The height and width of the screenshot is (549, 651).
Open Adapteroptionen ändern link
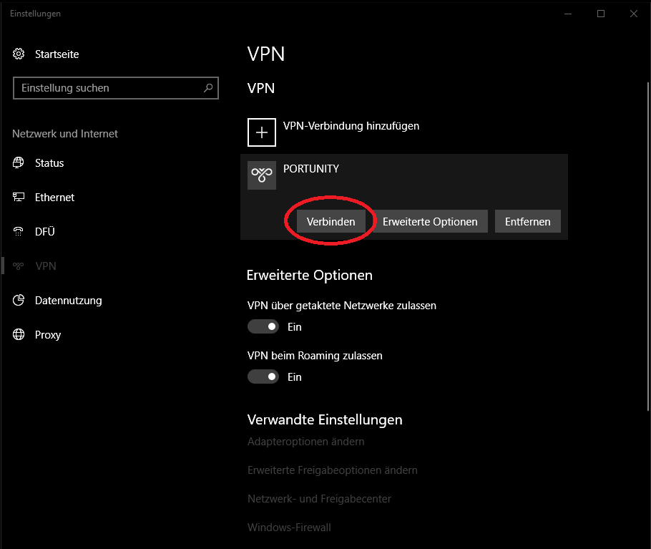click(x=305, y=442)
